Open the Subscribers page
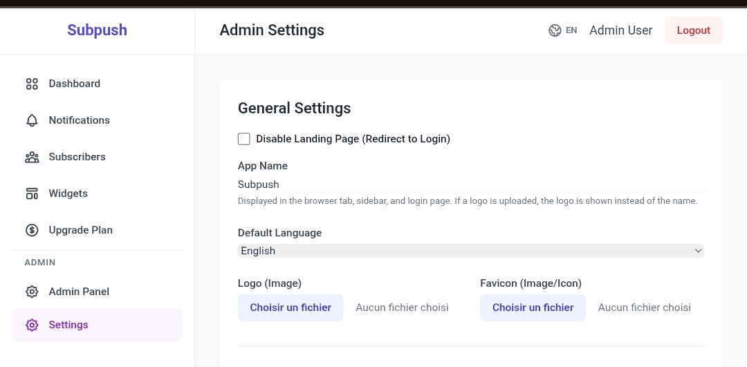Viewport: 747px width, 367px height. click(98, 157)
